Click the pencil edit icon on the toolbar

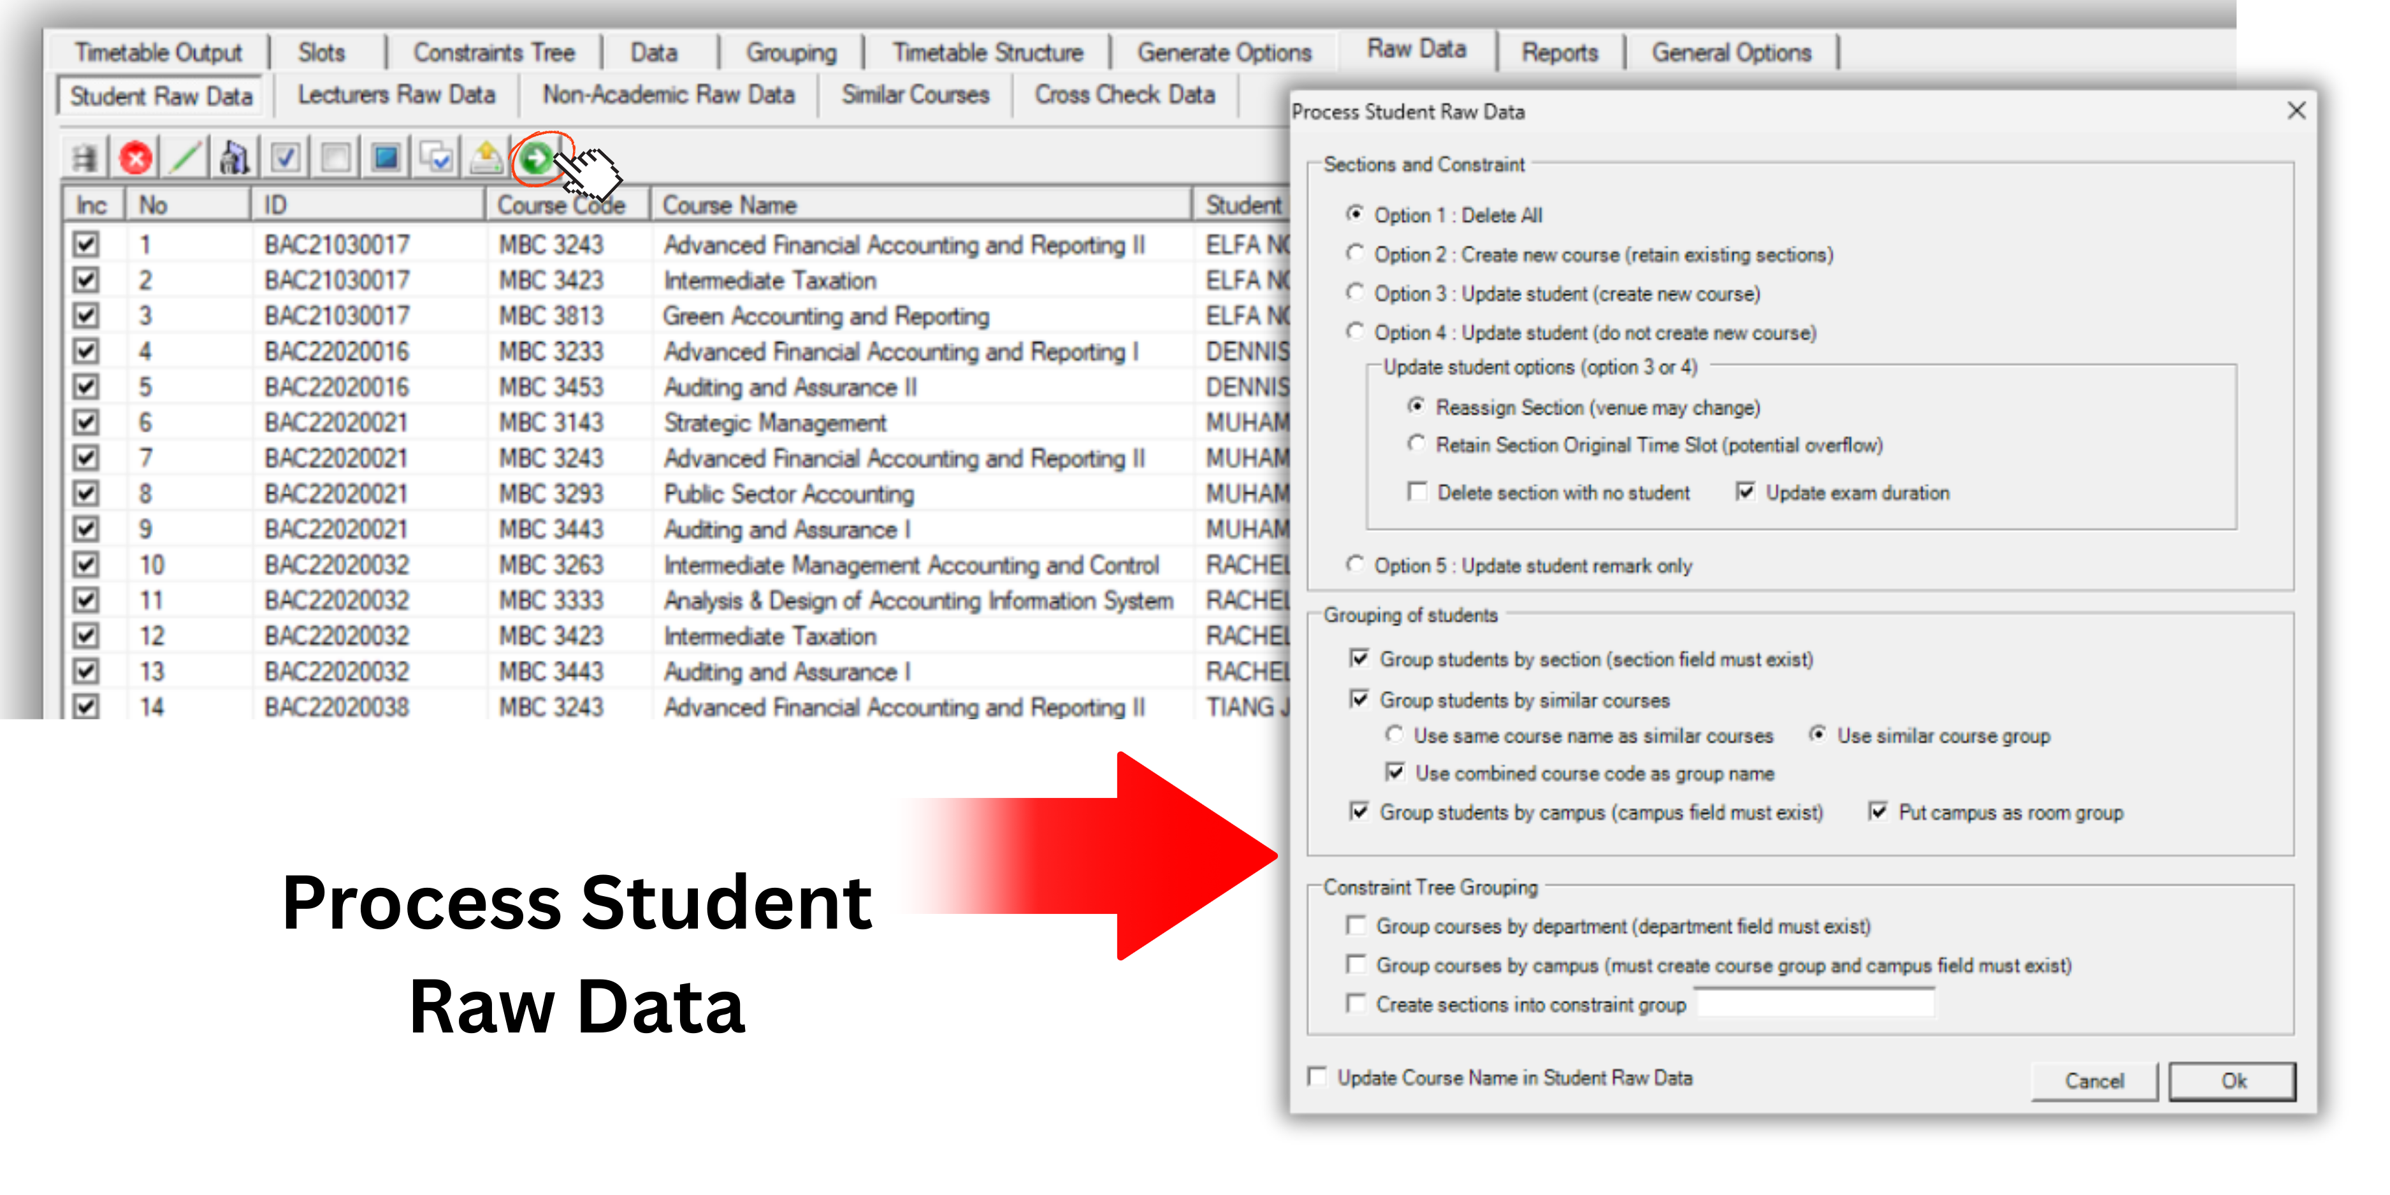[x=185, y=157]
